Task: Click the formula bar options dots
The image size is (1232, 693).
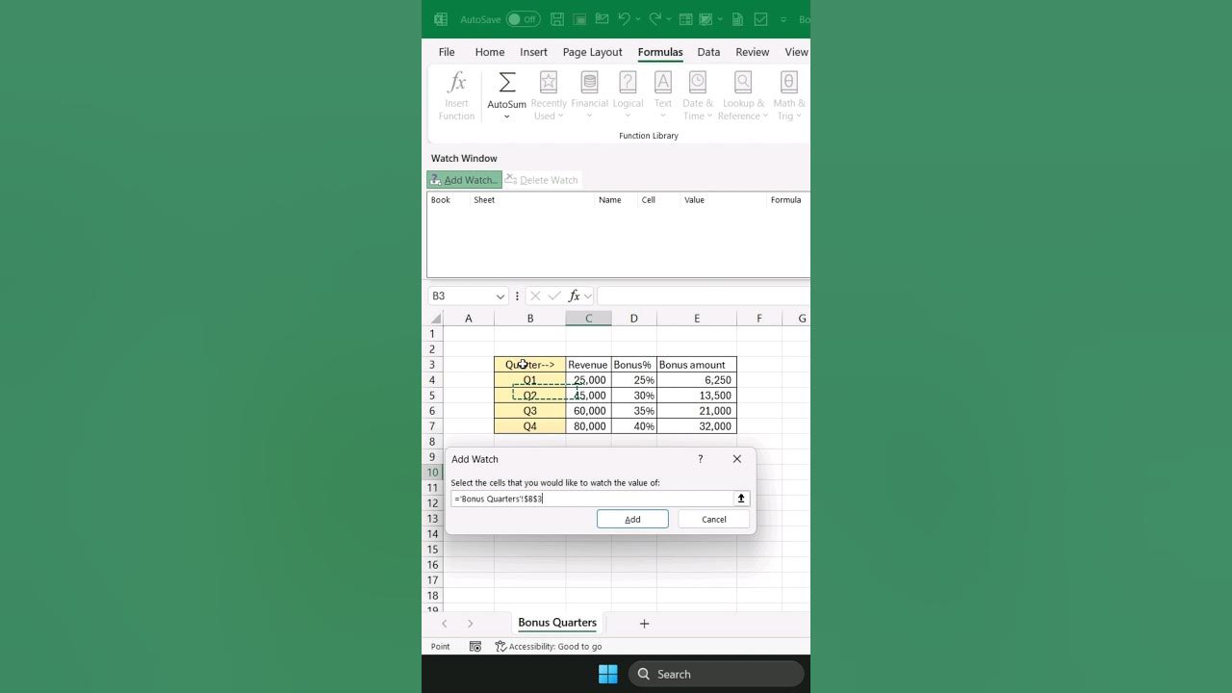Action: point(517,296)
